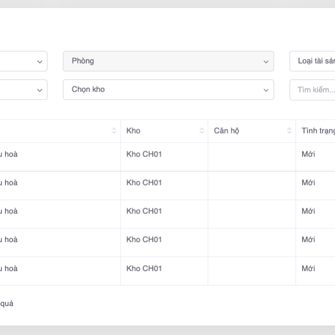This screenshot has height=335, width=335.
Task: Select Kho CH01 in the first row
Action: (144, 154)
